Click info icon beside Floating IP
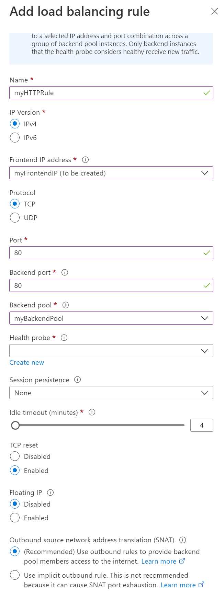 click(x=51, y=493)
